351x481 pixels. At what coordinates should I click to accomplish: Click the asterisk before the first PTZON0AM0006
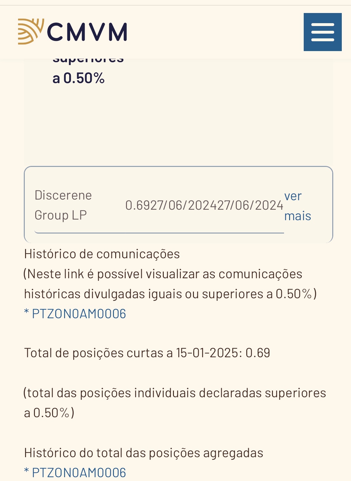coord(27,313)
